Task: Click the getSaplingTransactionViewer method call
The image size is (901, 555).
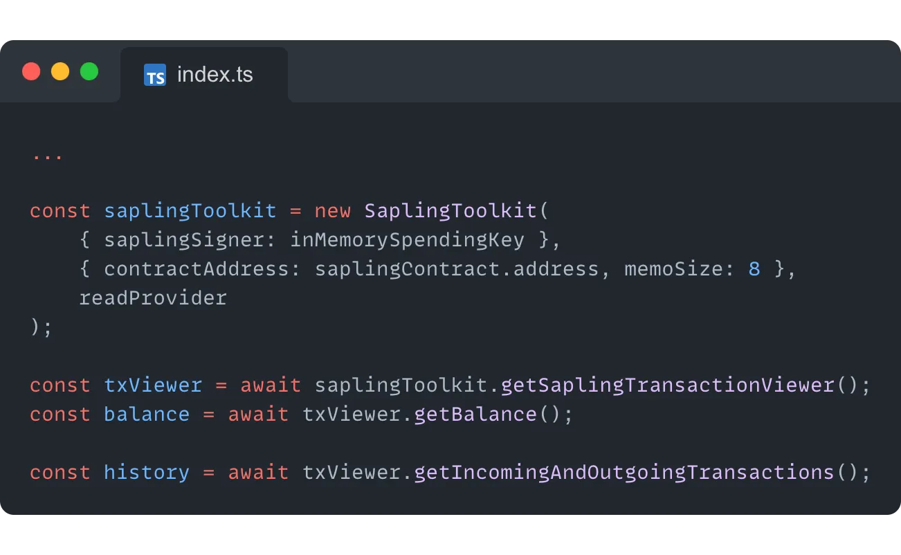Action: point(667,385)
